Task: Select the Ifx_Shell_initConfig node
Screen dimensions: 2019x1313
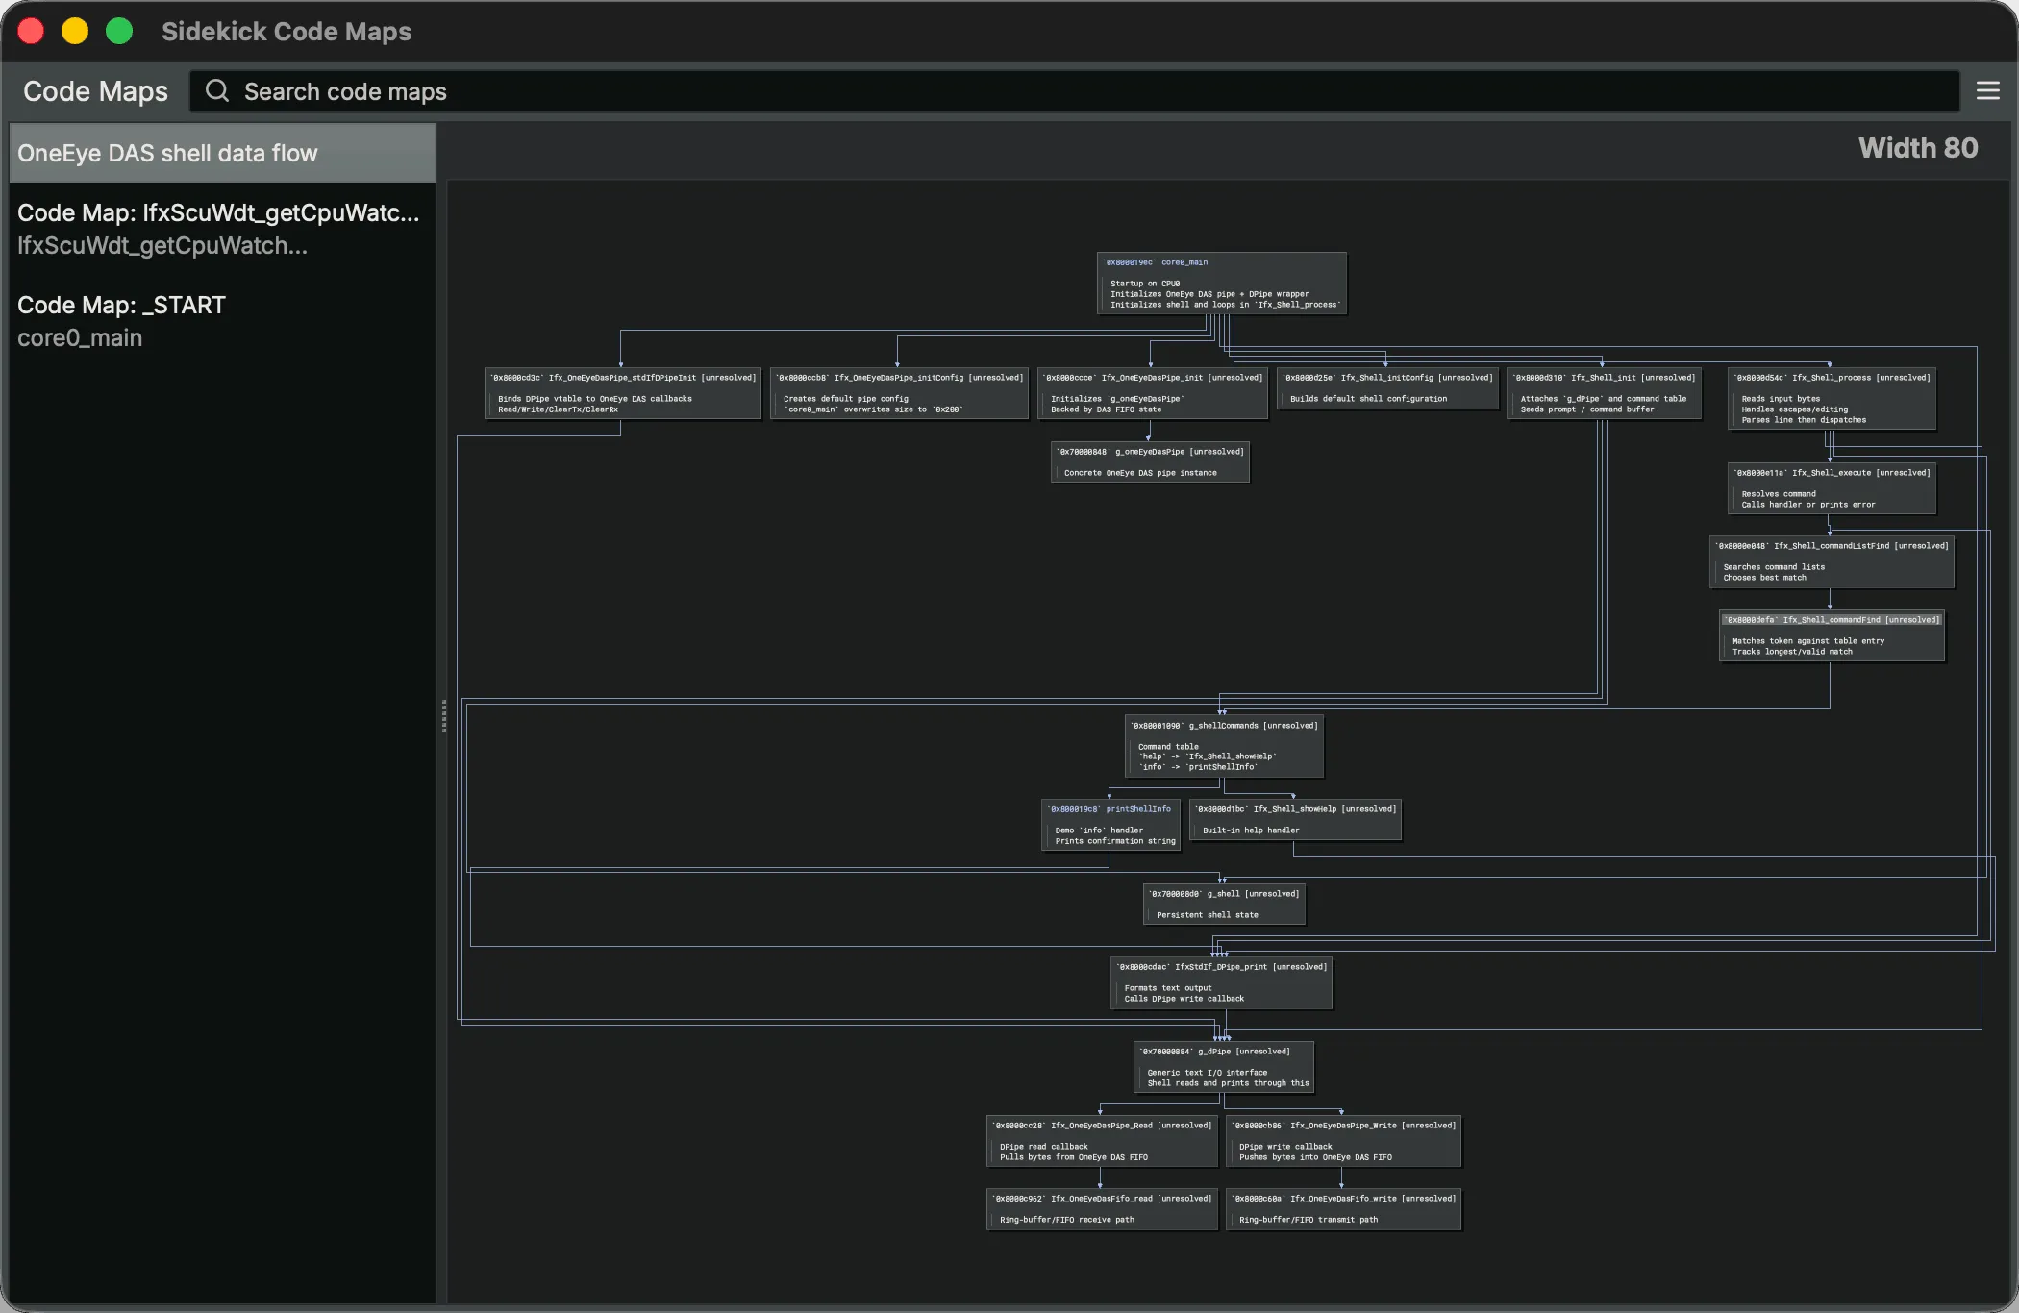Action: (x=1387, y=388)
